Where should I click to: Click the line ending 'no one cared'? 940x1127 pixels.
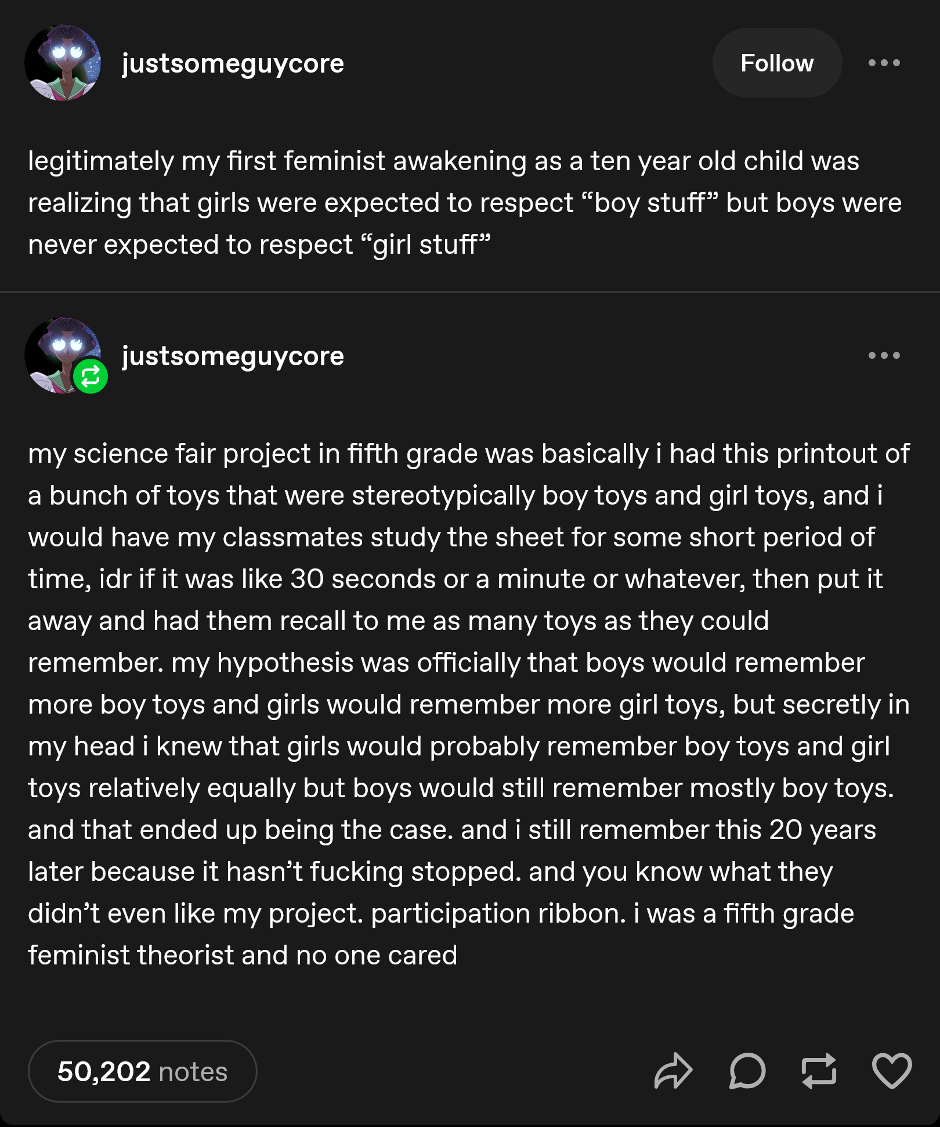pyautogui.click(x=243, y=955)
